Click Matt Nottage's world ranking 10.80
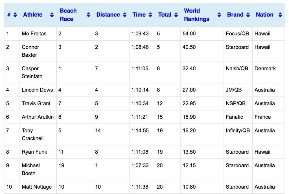Viewport: 289px width, 194px height. 189,187
